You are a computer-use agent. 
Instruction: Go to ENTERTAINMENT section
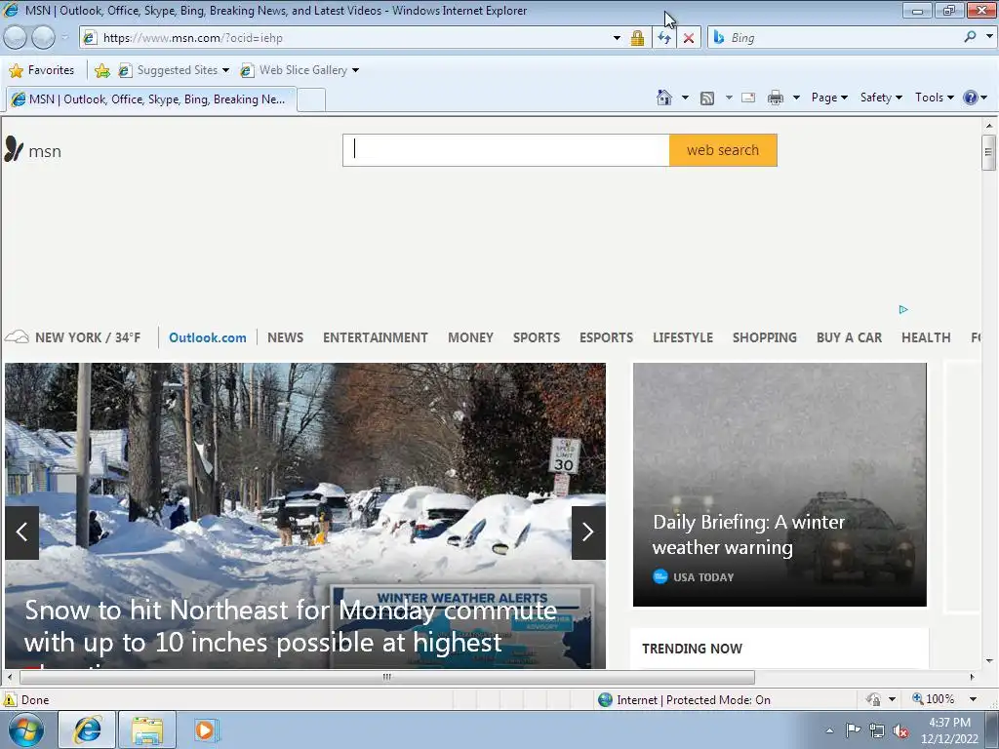pos(376,337)
